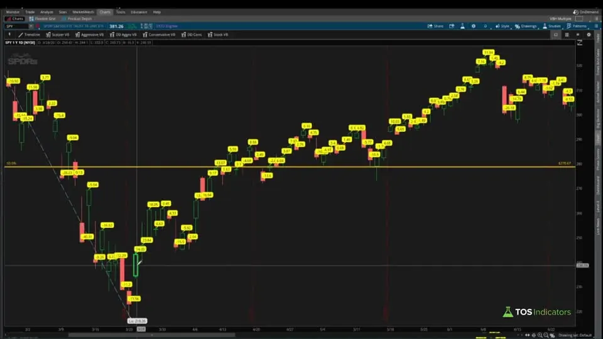Open the Trade tab

tap(30, 12)
